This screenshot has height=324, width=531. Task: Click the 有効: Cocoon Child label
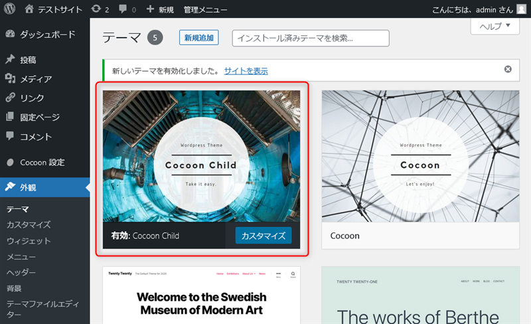pos(145,236)
